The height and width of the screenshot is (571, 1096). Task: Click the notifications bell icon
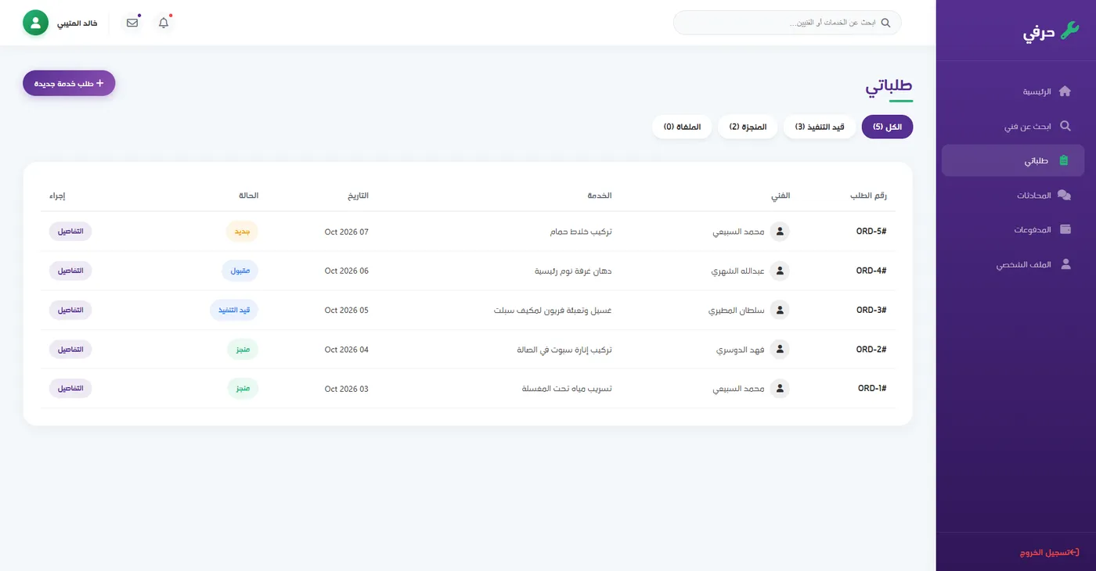pos(163,23)
